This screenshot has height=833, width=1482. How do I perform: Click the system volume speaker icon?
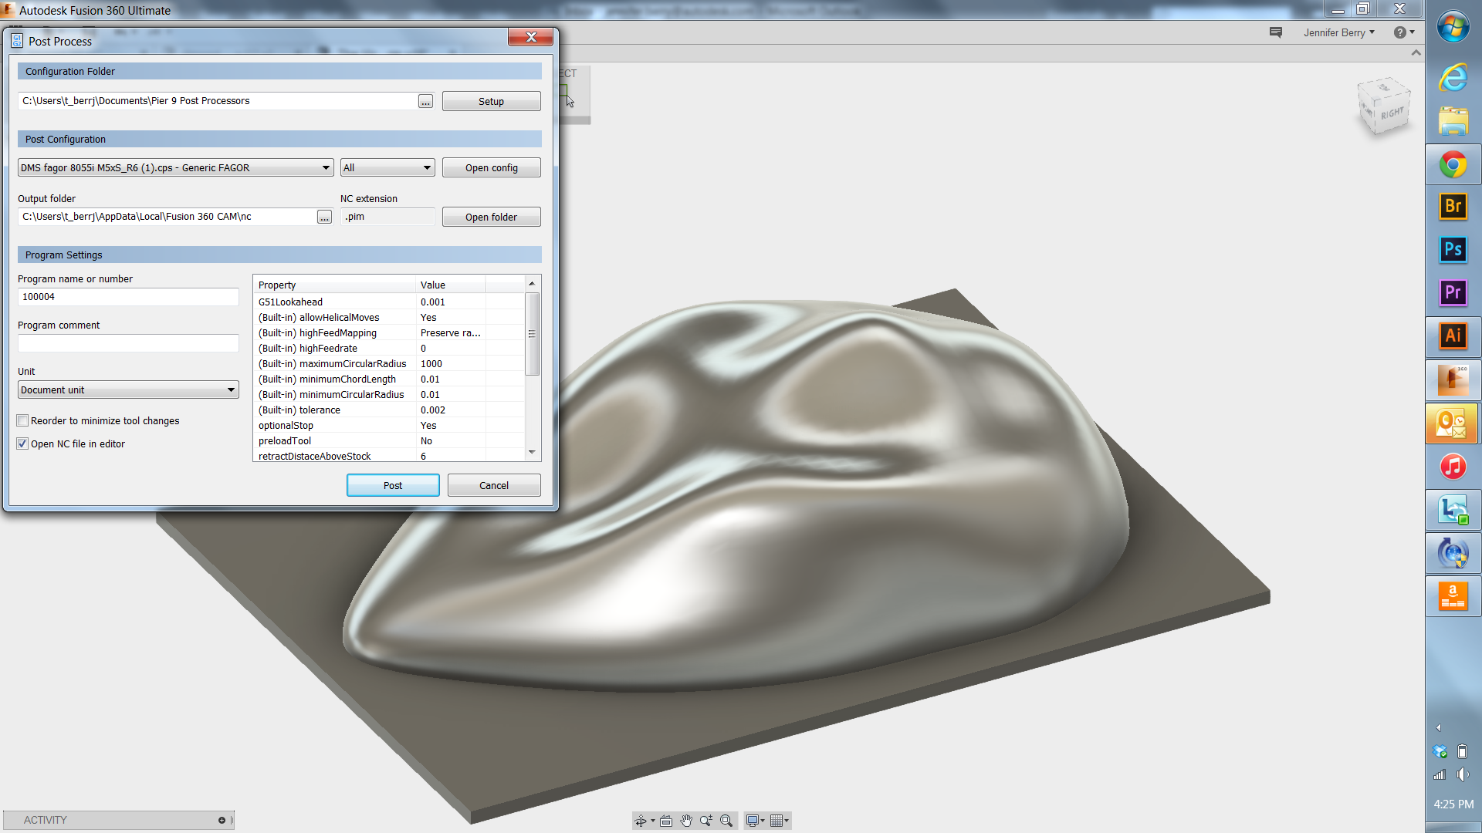[x=1462, y=774]
